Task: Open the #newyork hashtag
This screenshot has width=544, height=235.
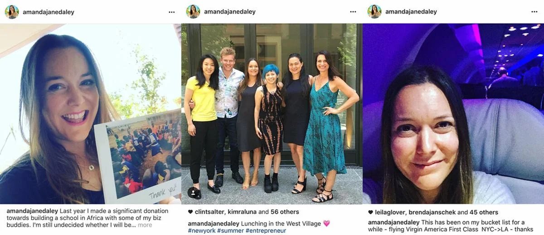Action: (x=201, y=231)
